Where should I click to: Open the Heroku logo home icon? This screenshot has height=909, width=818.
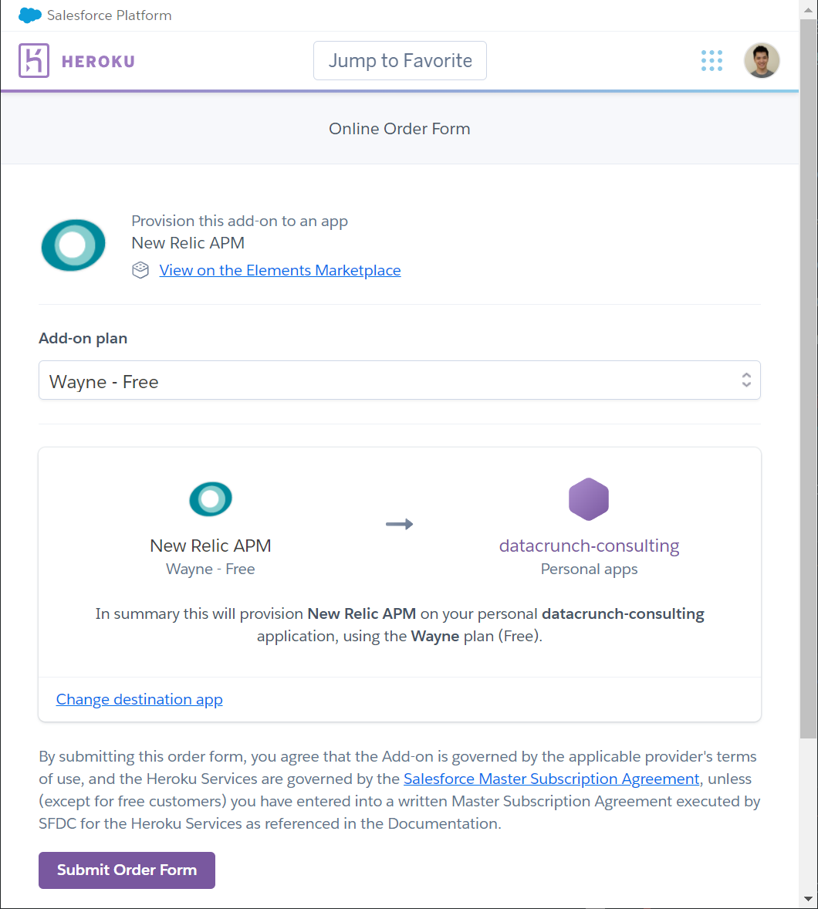[x=34, y=60]
